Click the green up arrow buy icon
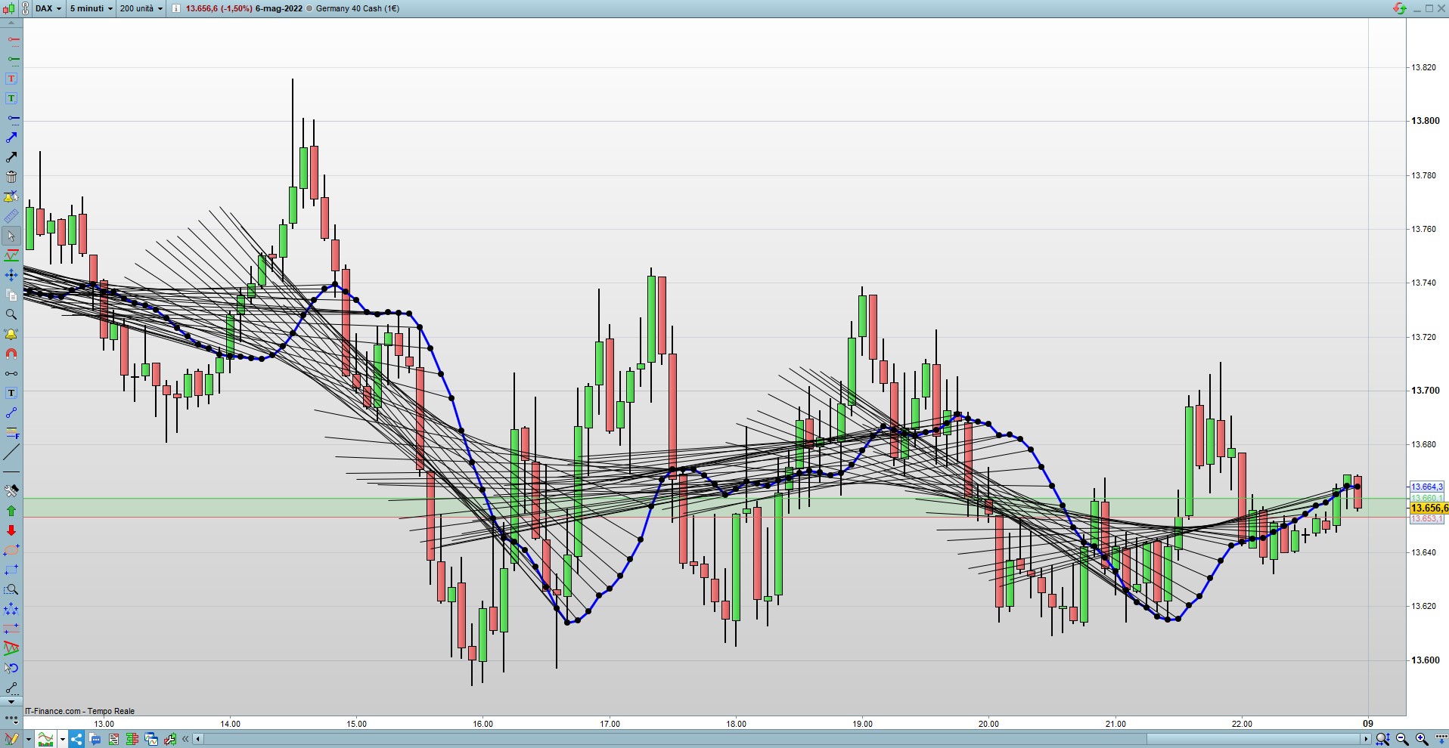 click(11, 511)
